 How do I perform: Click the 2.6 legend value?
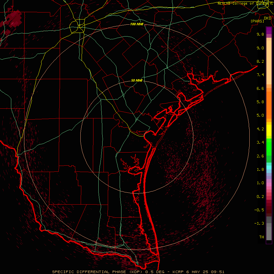click(260, 156)
